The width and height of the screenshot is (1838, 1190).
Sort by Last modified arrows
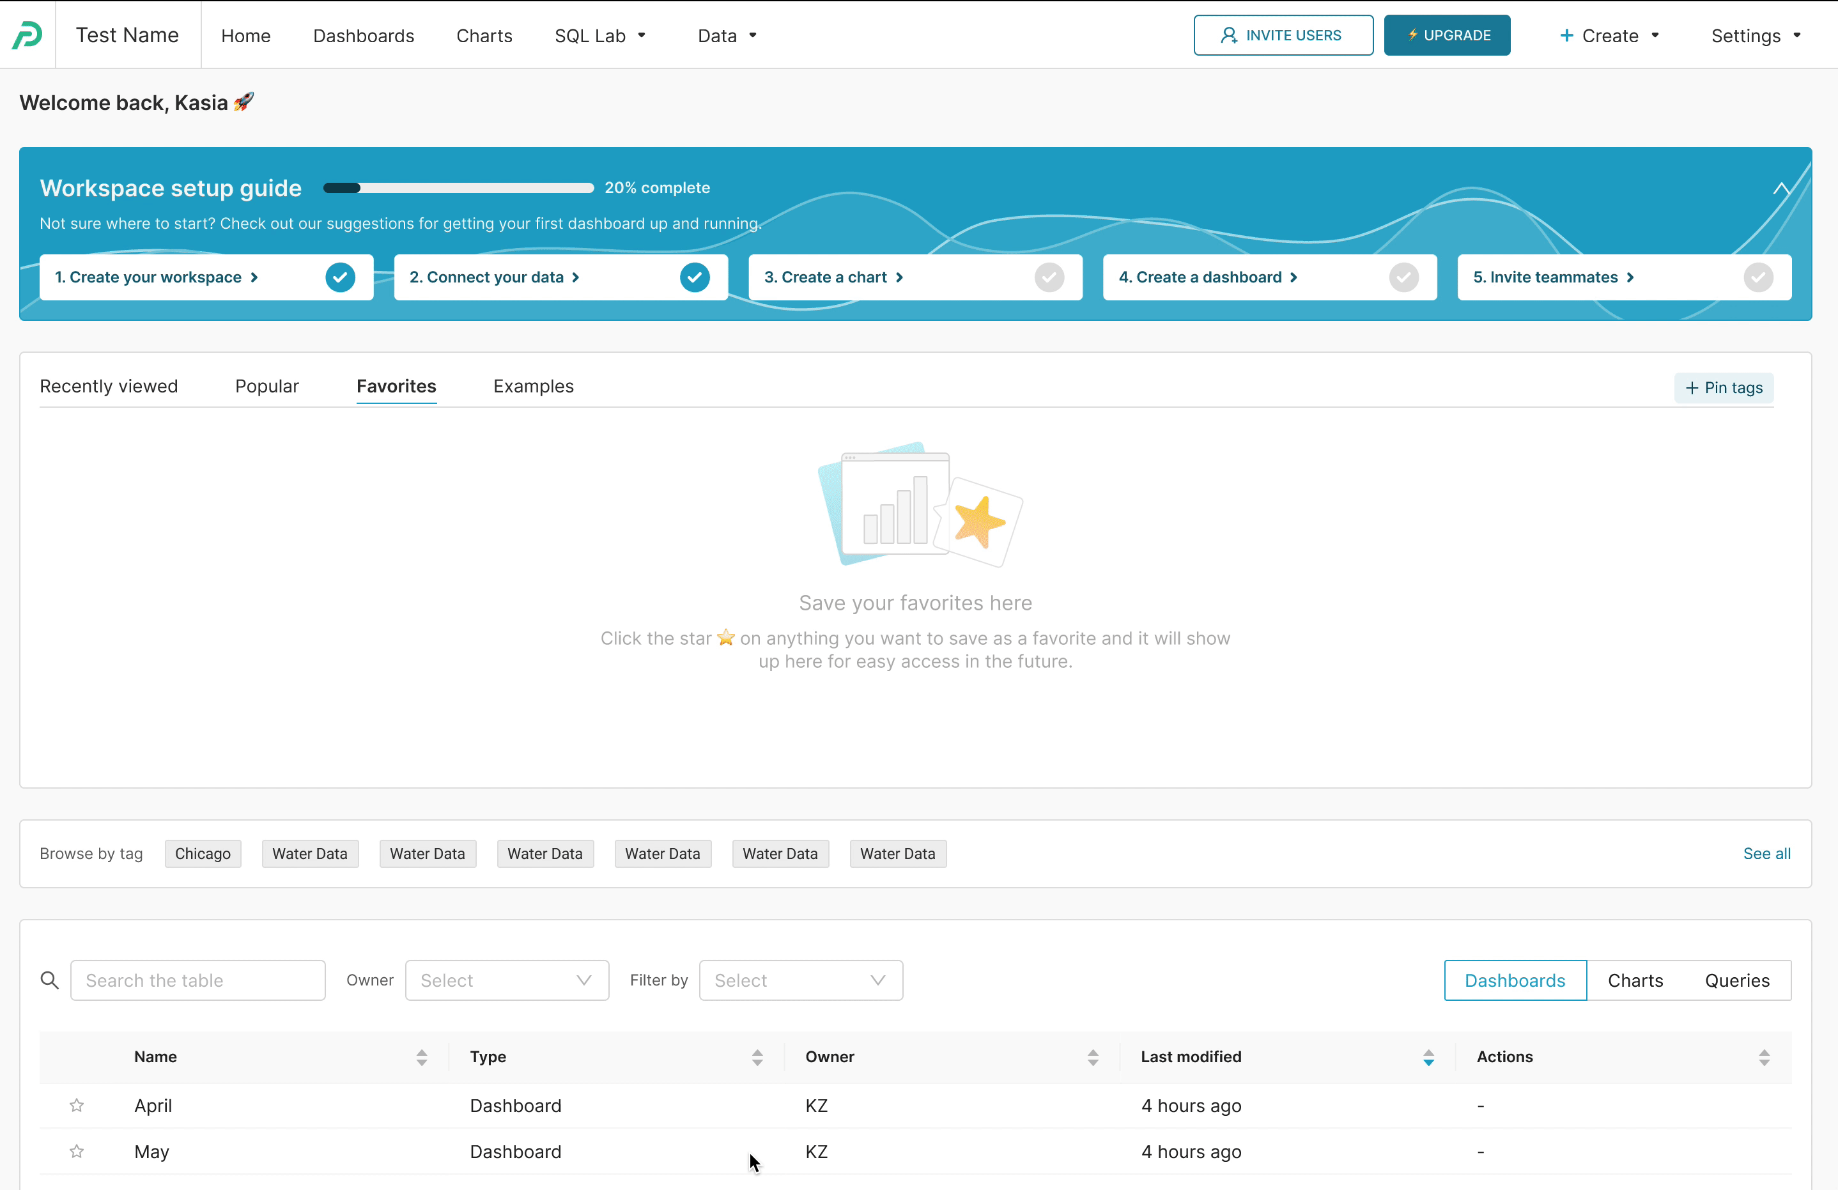pyautogui.click(x=1428, y=1057)
